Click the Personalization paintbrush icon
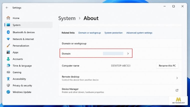Screen dimensions: 190x107 (8, 46)
